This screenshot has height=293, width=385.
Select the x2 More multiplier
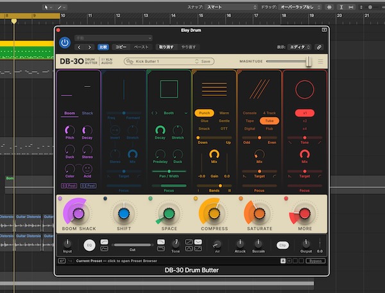(x=305, y=121)
